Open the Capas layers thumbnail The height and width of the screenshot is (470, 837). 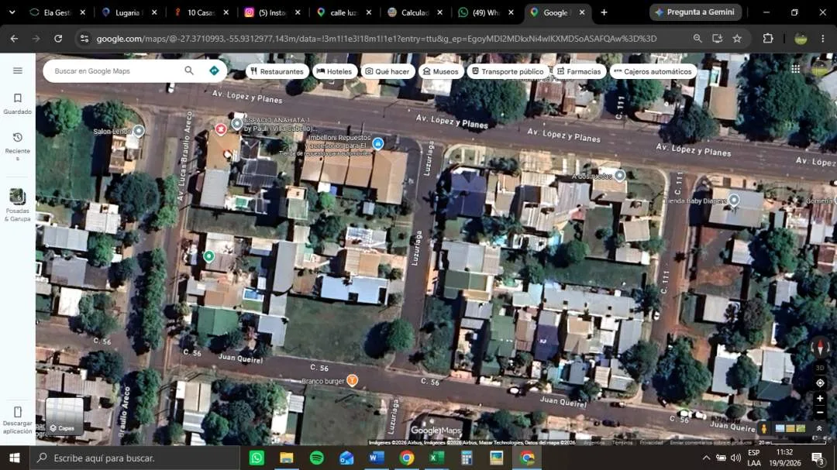(x=64, y=417)
